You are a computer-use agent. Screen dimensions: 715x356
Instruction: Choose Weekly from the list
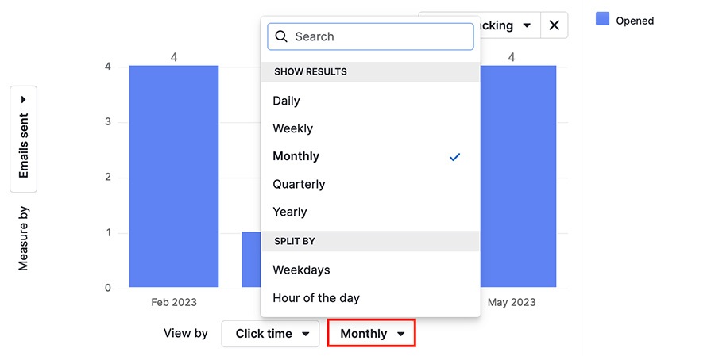coord(293,128)
